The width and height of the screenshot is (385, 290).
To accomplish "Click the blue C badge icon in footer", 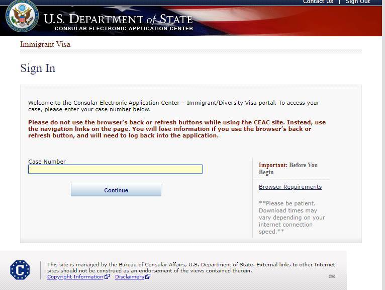I will click(20, 270).
